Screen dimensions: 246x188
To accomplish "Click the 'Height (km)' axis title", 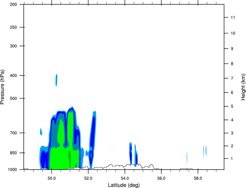I will point(243,87).
